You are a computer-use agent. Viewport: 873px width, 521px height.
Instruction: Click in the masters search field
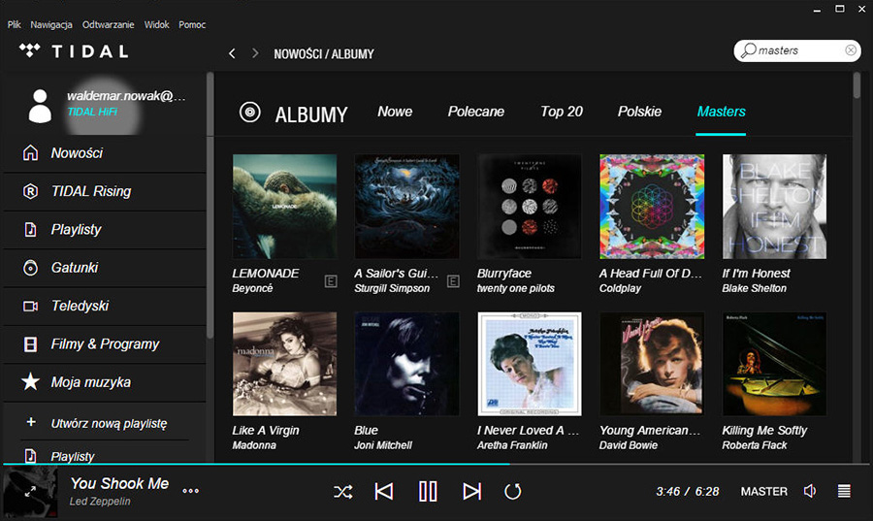click(x=797, y=50)
